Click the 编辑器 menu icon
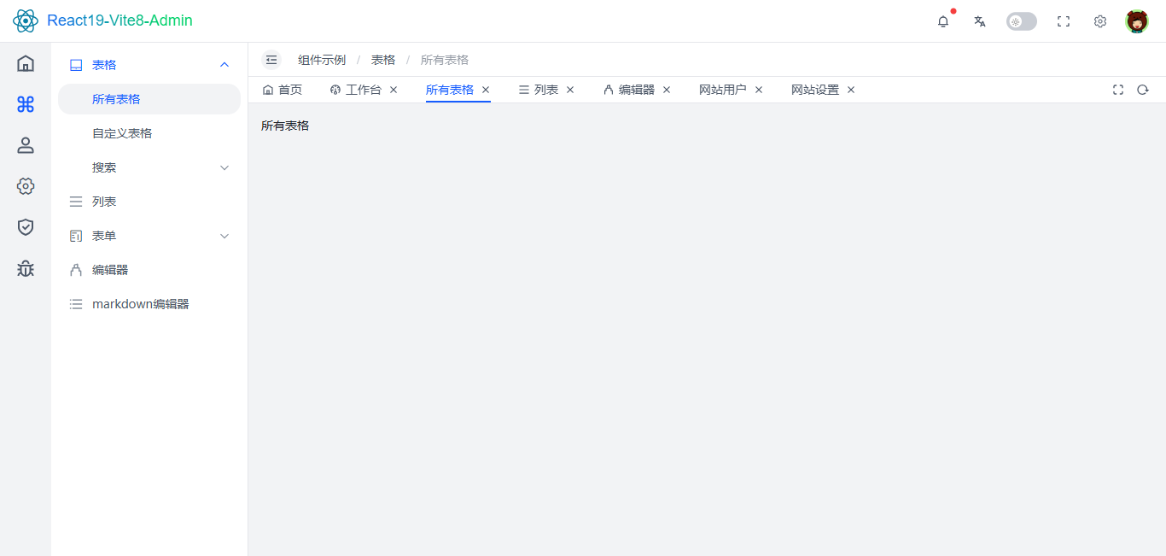The height and width of the screenshot is (556, 1166). 76,270
